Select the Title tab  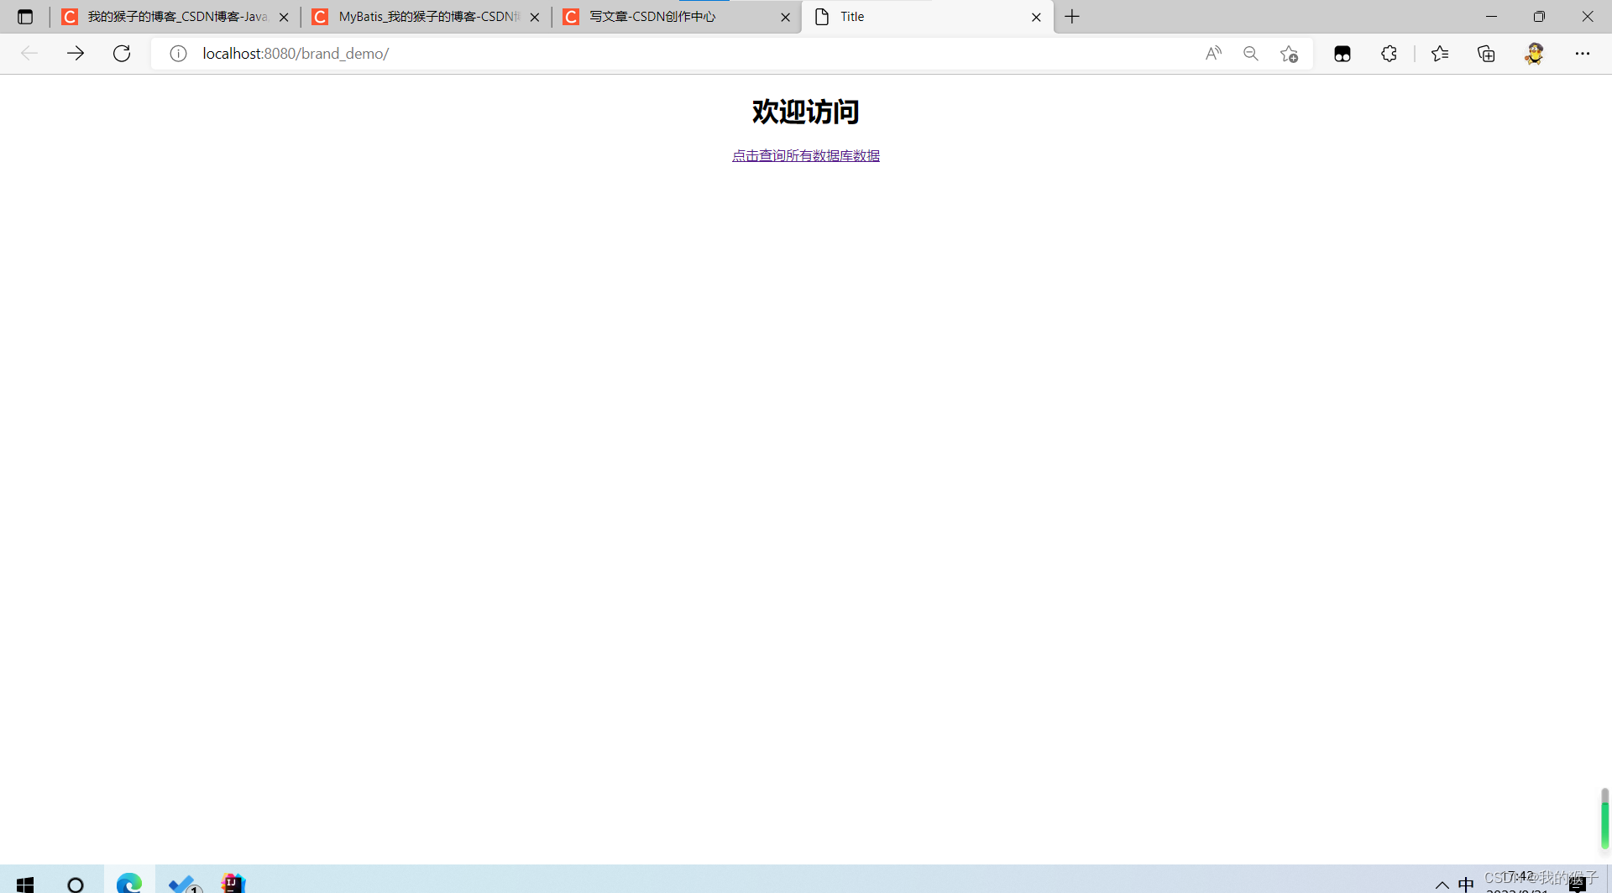click(928, 17)
